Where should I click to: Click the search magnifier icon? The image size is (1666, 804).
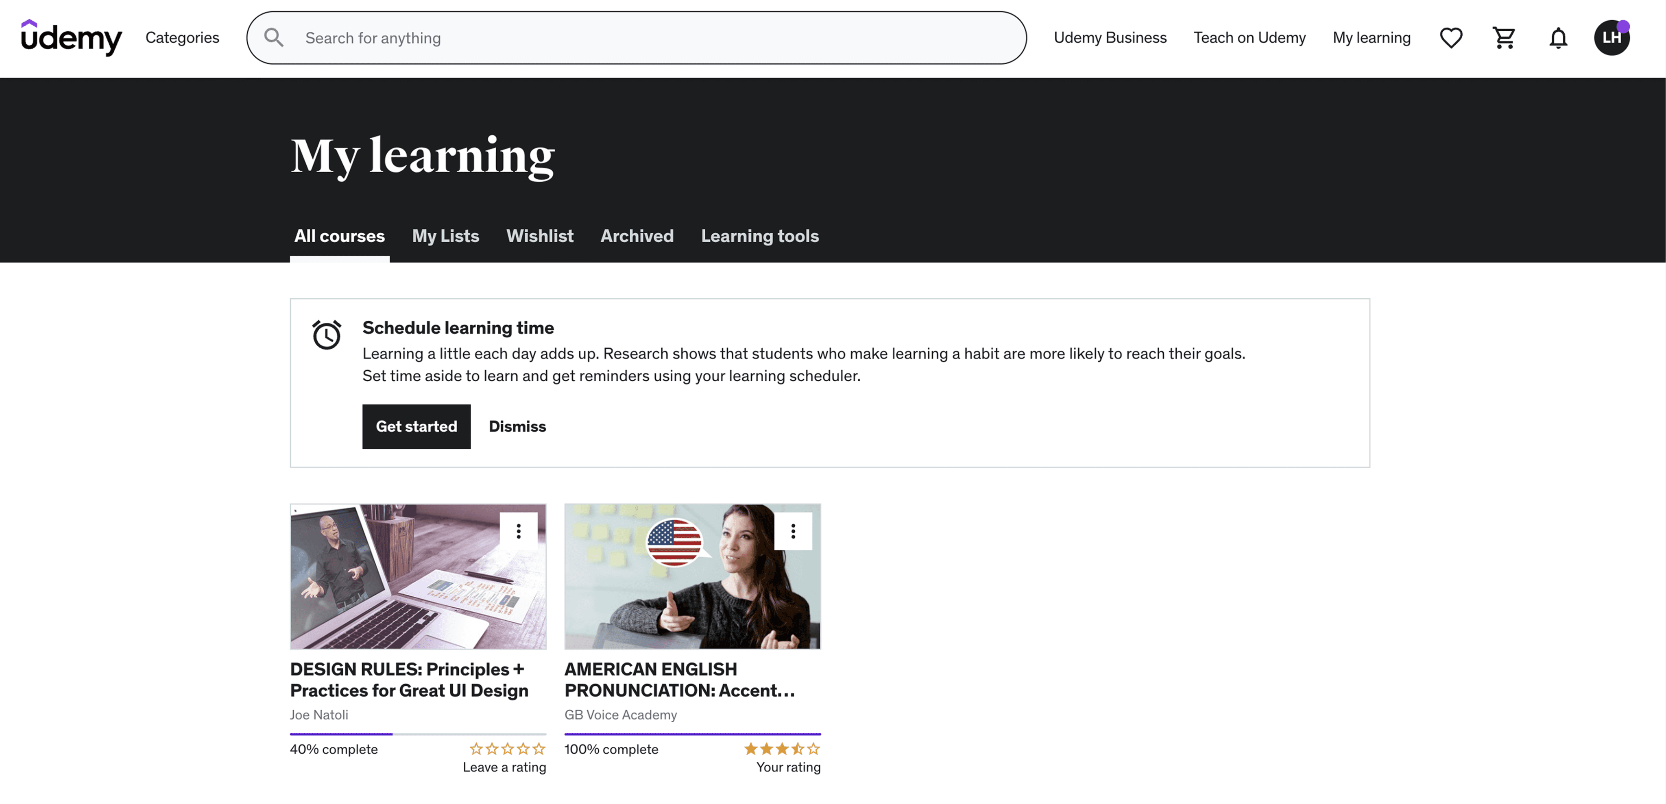coord(274,37)
